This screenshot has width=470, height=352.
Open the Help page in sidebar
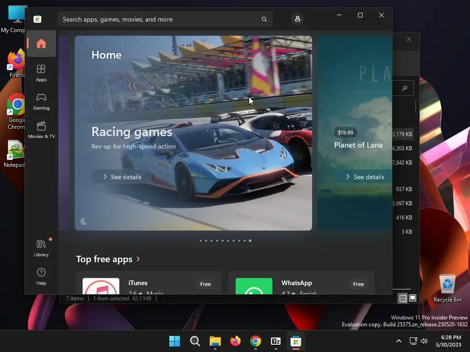41,276
